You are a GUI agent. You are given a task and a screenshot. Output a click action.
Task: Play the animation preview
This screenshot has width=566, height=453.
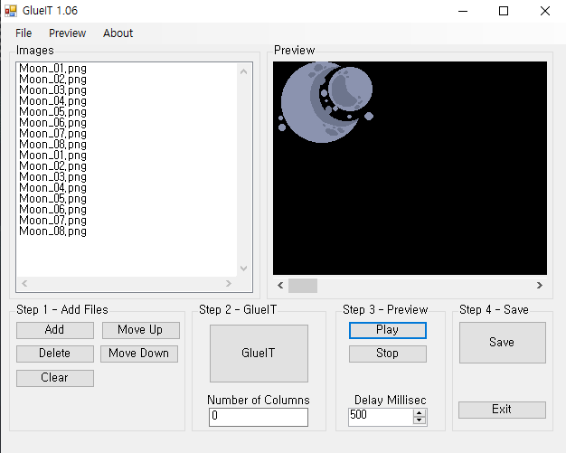(x=388, y=330)
